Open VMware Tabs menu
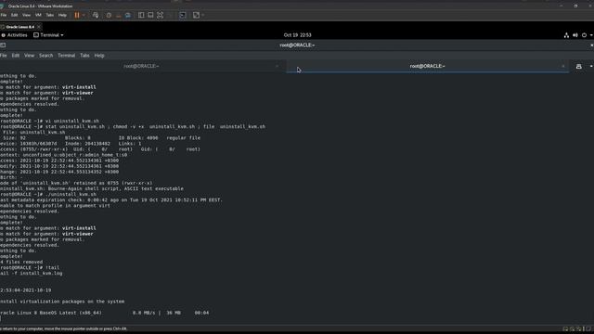Screen dimensions: 594x334 click(x=49, y=15)
